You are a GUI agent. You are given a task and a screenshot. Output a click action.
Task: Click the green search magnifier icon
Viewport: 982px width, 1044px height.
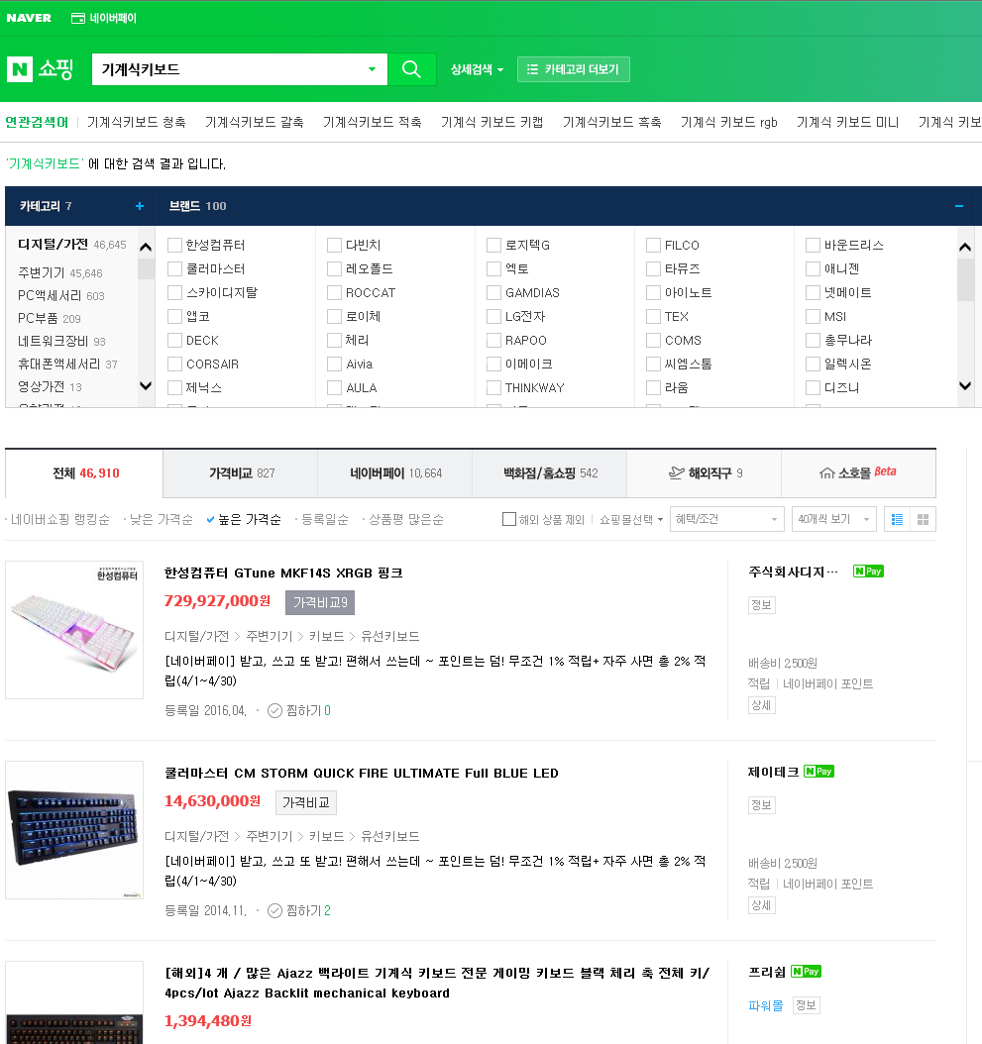pos(411,69)
